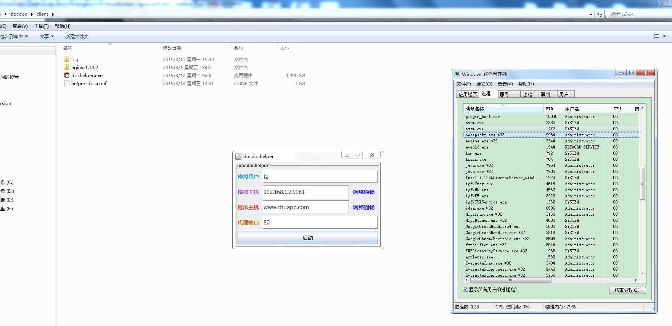Viewport: 672px width, 326px height.
Task: Click the docdochelper window Java icon
Action: pos(238,156)
